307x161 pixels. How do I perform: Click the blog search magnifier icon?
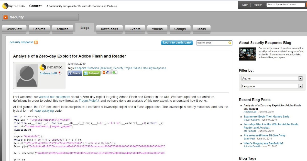tap(230, 43)
